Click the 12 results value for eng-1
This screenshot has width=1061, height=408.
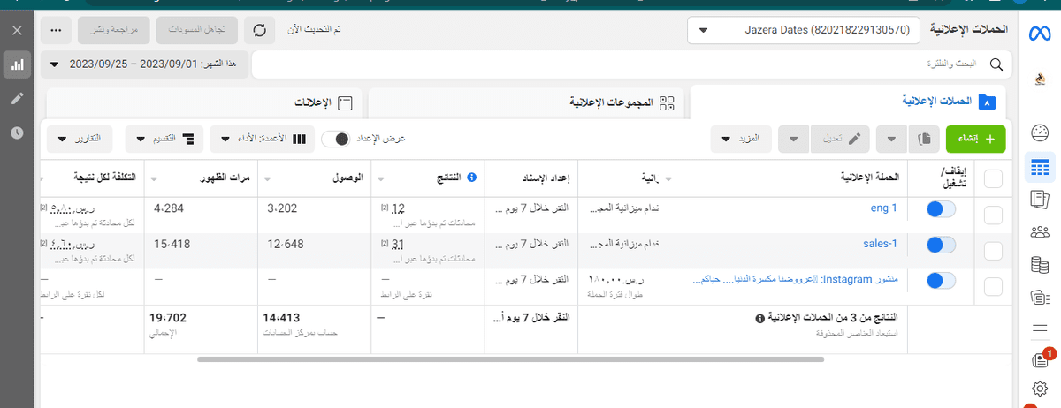397,208
